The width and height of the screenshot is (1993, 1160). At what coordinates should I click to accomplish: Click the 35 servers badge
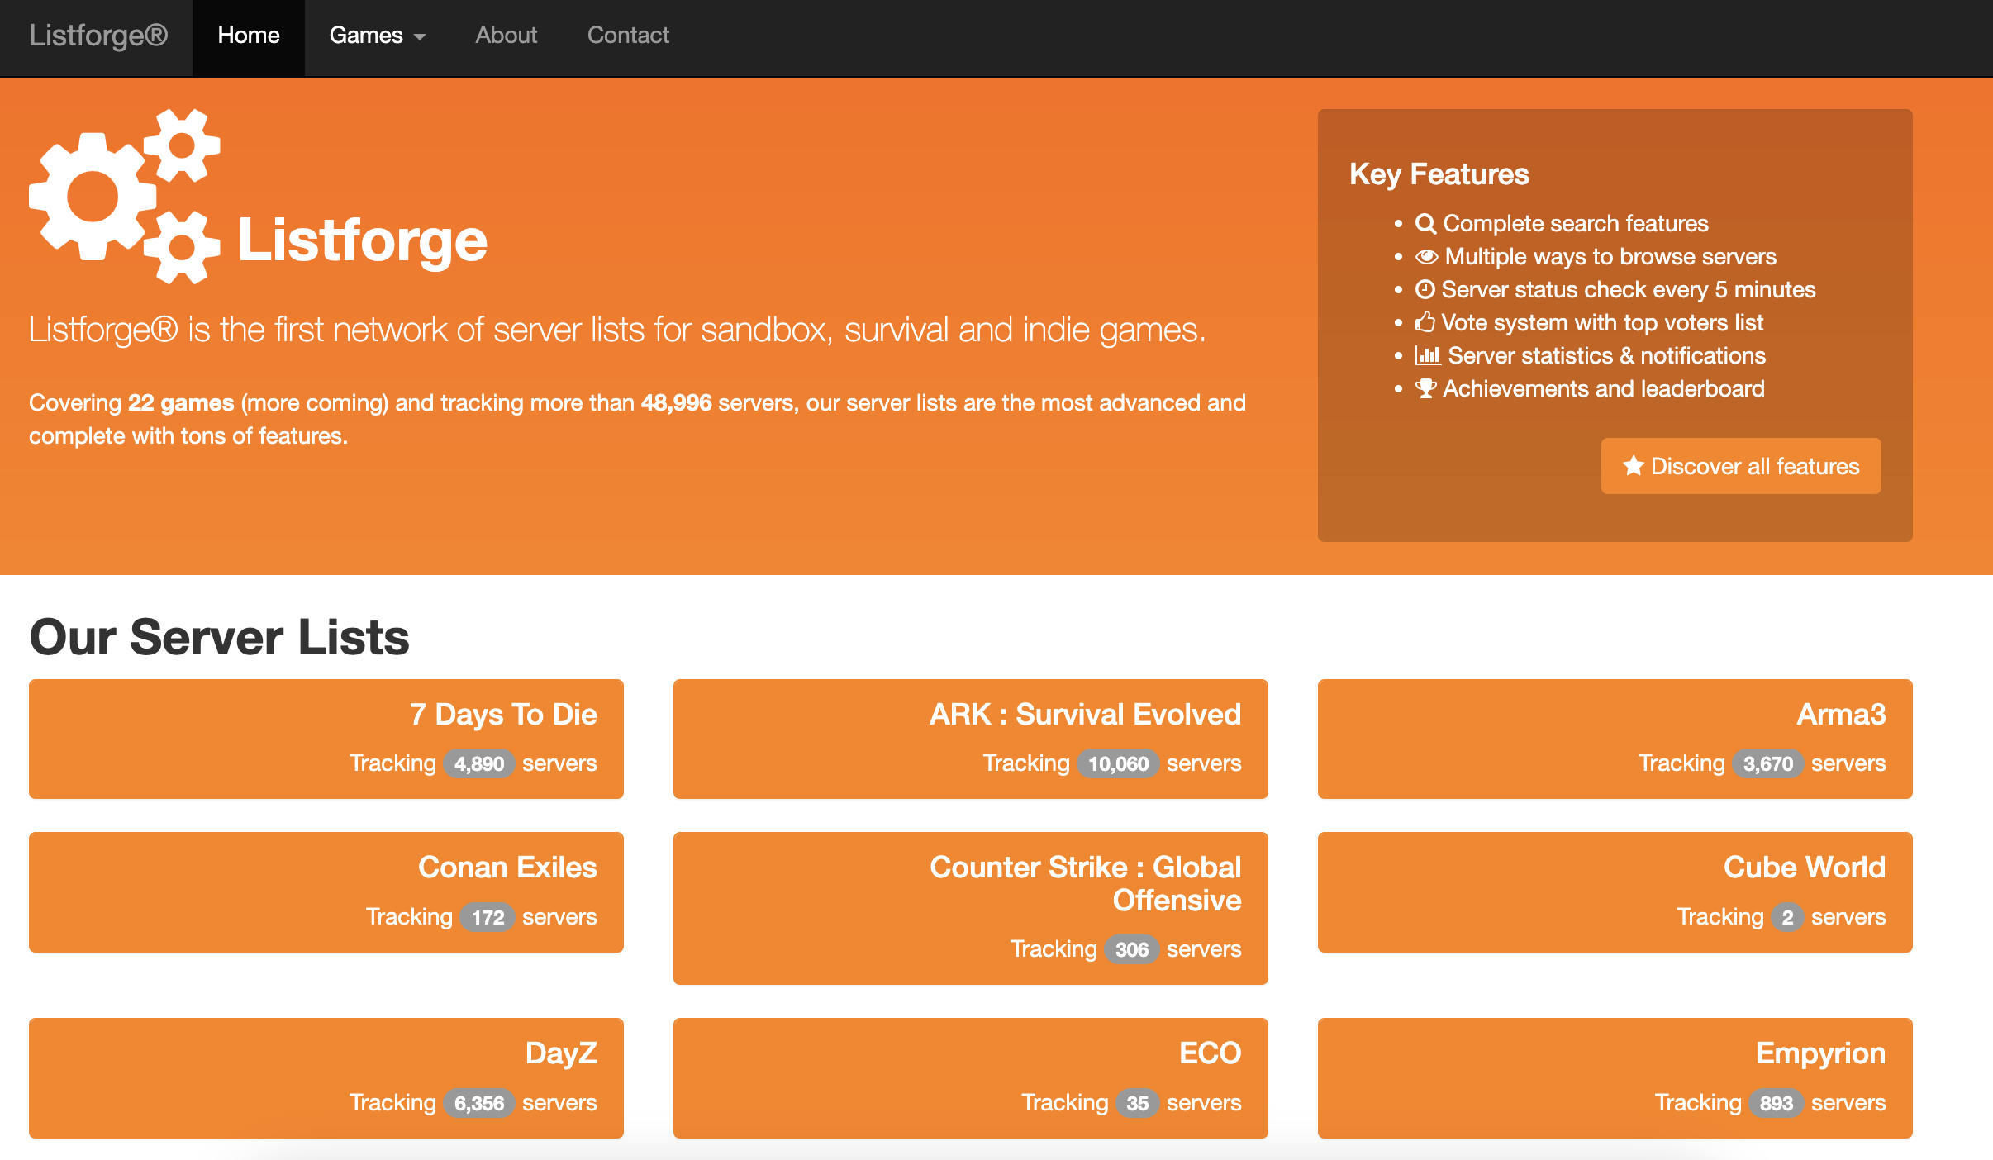tap(1138, 1103)
